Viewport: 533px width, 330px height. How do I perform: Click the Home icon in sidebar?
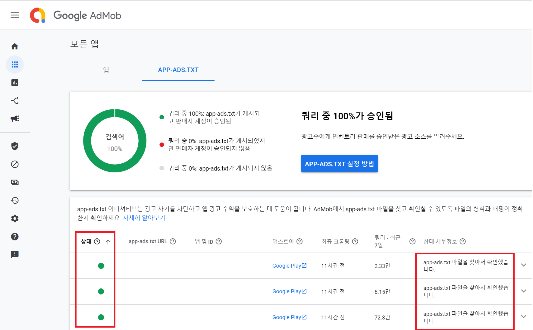click(x=15, y=46)
